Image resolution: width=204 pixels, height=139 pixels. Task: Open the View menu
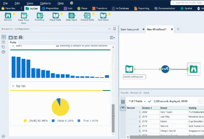[x=30, y=3]
